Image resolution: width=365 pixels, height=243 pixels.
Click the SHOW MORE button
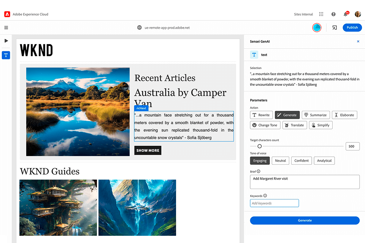[x=148, y=150]
